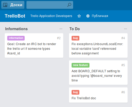Open Trello Application Developers organization link
The image size is (132, 107).
point(51,16)
